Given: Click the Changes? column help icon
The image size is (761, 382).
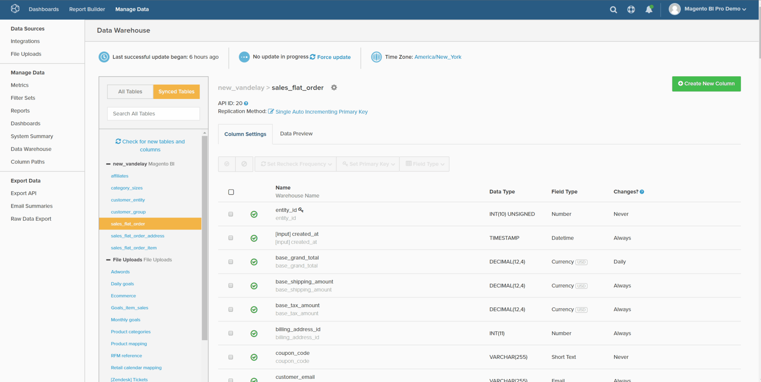Looking at the screenshot, I should (x=642, y=192).
